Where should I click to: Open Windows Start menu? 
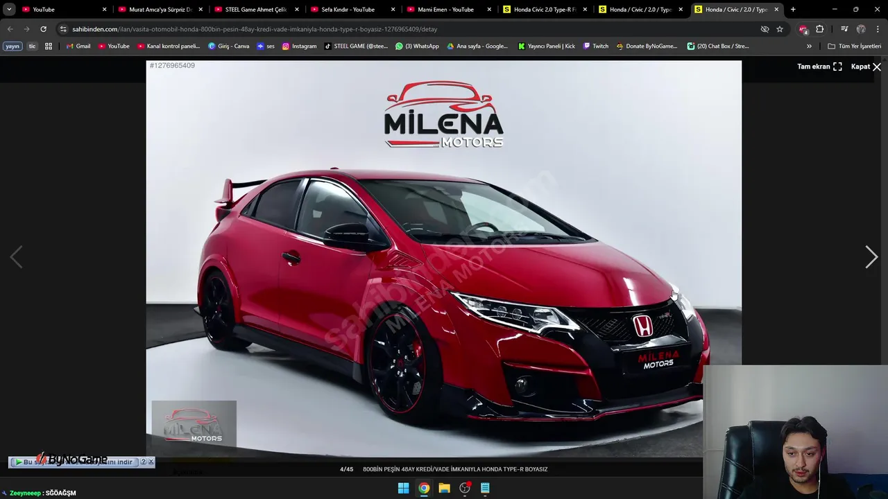point(403,488)
